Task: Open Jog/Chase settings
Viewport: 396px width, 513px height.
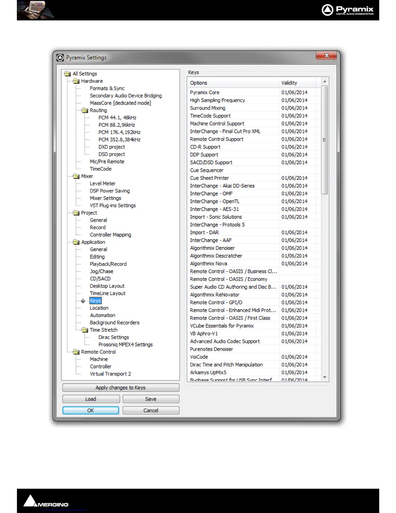Action: point(102,271)
